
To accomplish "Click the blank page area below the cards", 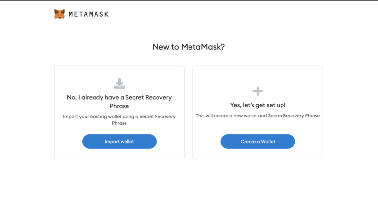I will (189, 182).
